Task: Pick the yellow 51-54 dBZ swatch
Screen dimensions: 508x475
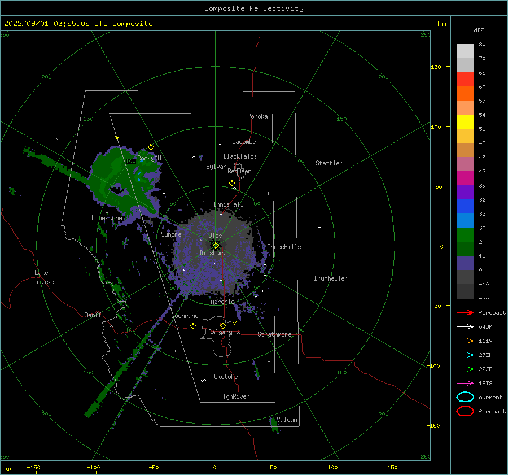Action: click(x=465, y=122)
